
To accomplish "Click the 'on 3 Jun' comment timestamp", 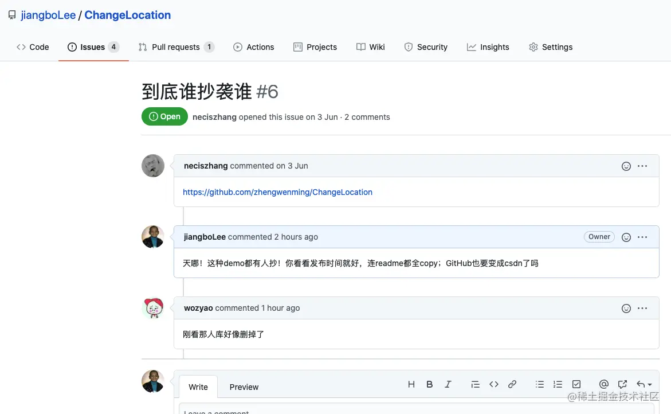I will click(292, 166).
